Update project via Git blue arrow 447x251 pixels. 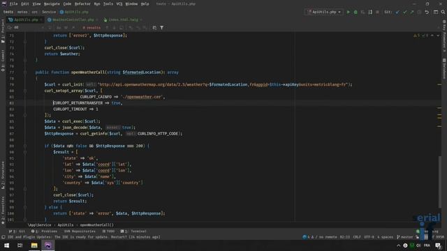coord(397,12)
